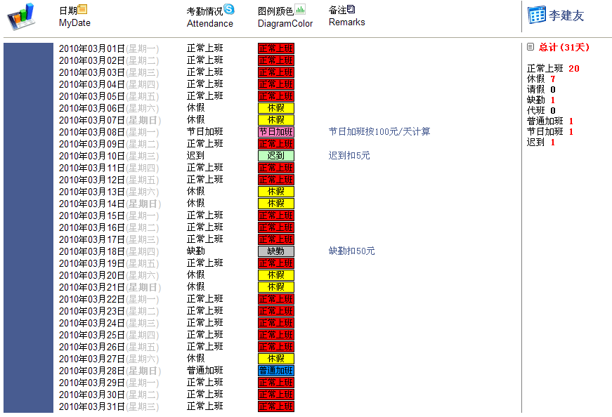Select the MyDate column header
Image resolution: width=612 pixels, height=417 pixels.
(74, 23)
